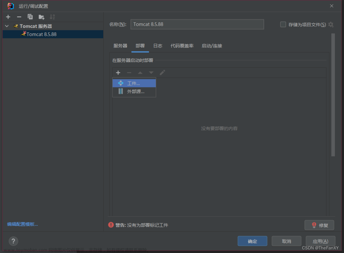Remove deployment item with minus icon
344x253 pixels.
tap(129, 73)
